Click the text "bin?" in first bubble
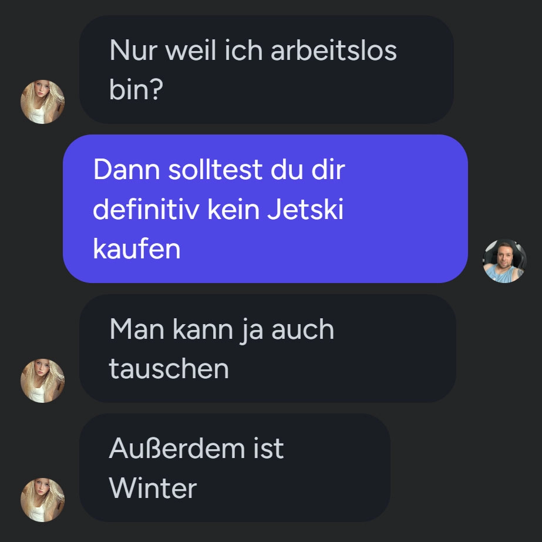This screenshot has height=542, width=542. [136, 89]
